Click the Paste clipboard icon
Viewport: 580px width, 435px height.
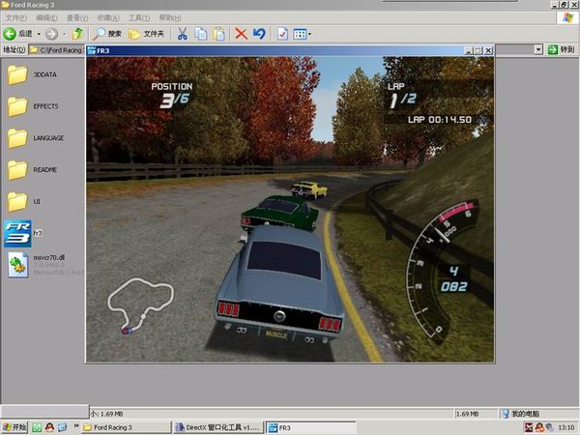[219, 33]
